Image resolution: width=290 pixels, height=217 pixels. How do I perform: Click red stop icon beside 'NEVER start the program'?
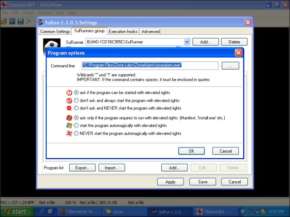click(x=69, y=108)
